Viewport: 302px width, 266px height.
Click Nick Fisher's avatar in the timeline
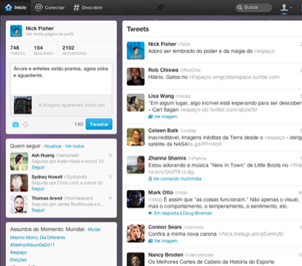pos(135,51)
